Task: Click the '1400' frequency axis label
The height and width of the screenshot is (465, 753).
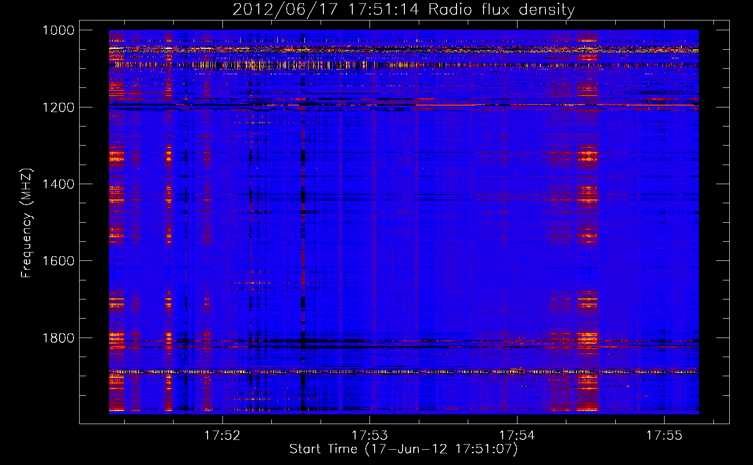Action: click(x=58, y=184)
